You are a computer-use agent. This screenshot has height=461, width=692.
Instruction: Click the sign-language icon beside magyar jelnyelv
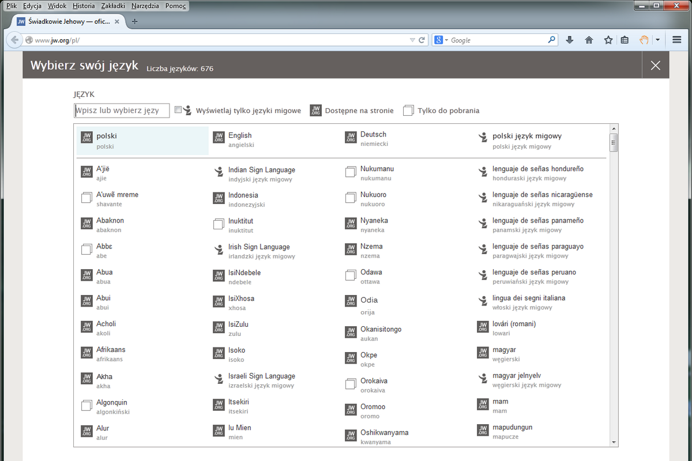[483, 379]
